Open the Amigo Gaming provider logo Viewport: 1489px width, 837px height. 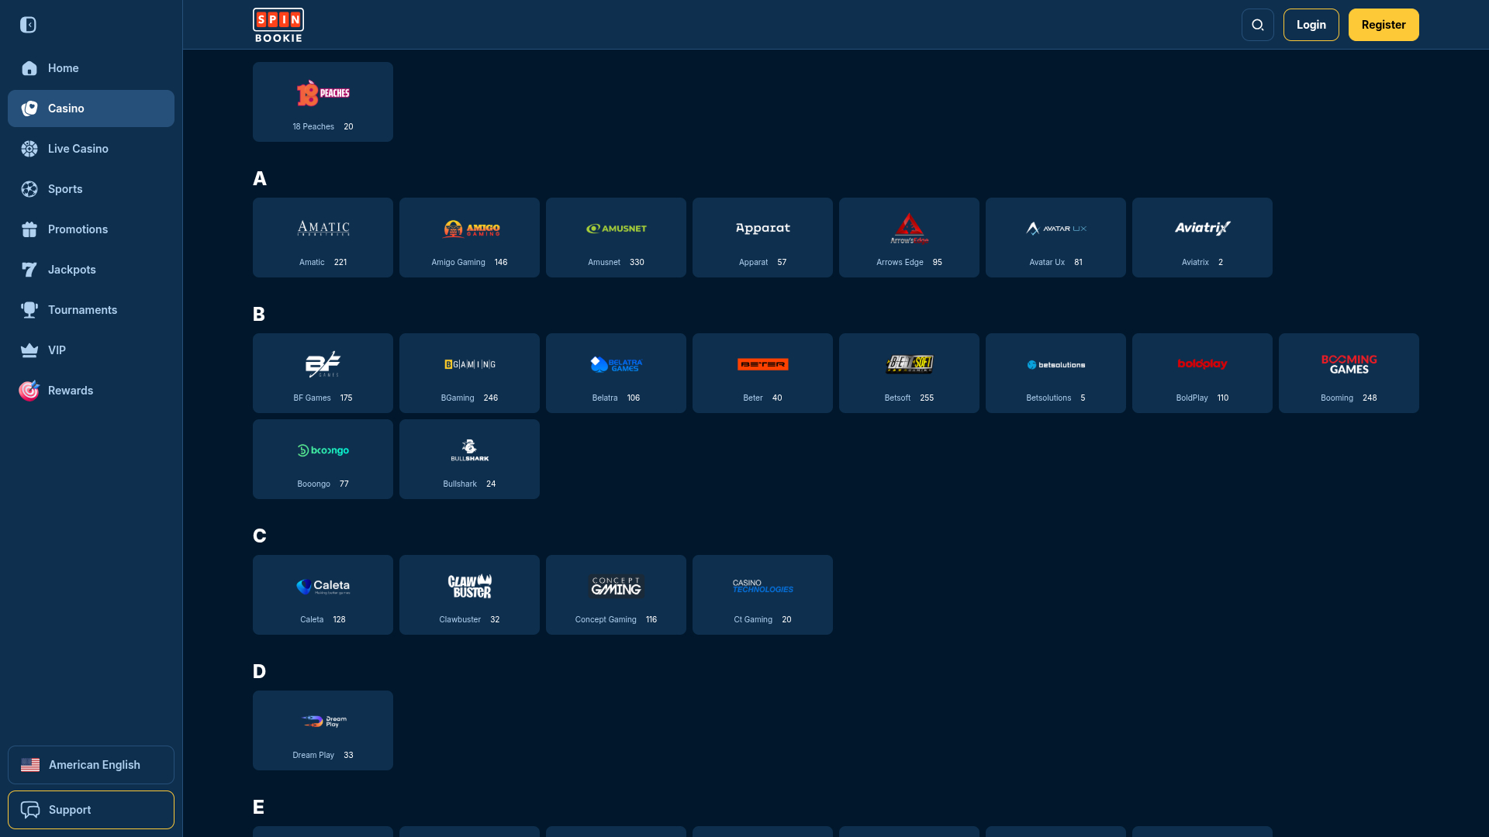tap(470, 229)
